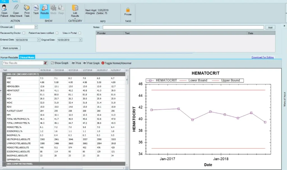
Task: Click inside the Notes input field
Action: click(x=182, y=27)
